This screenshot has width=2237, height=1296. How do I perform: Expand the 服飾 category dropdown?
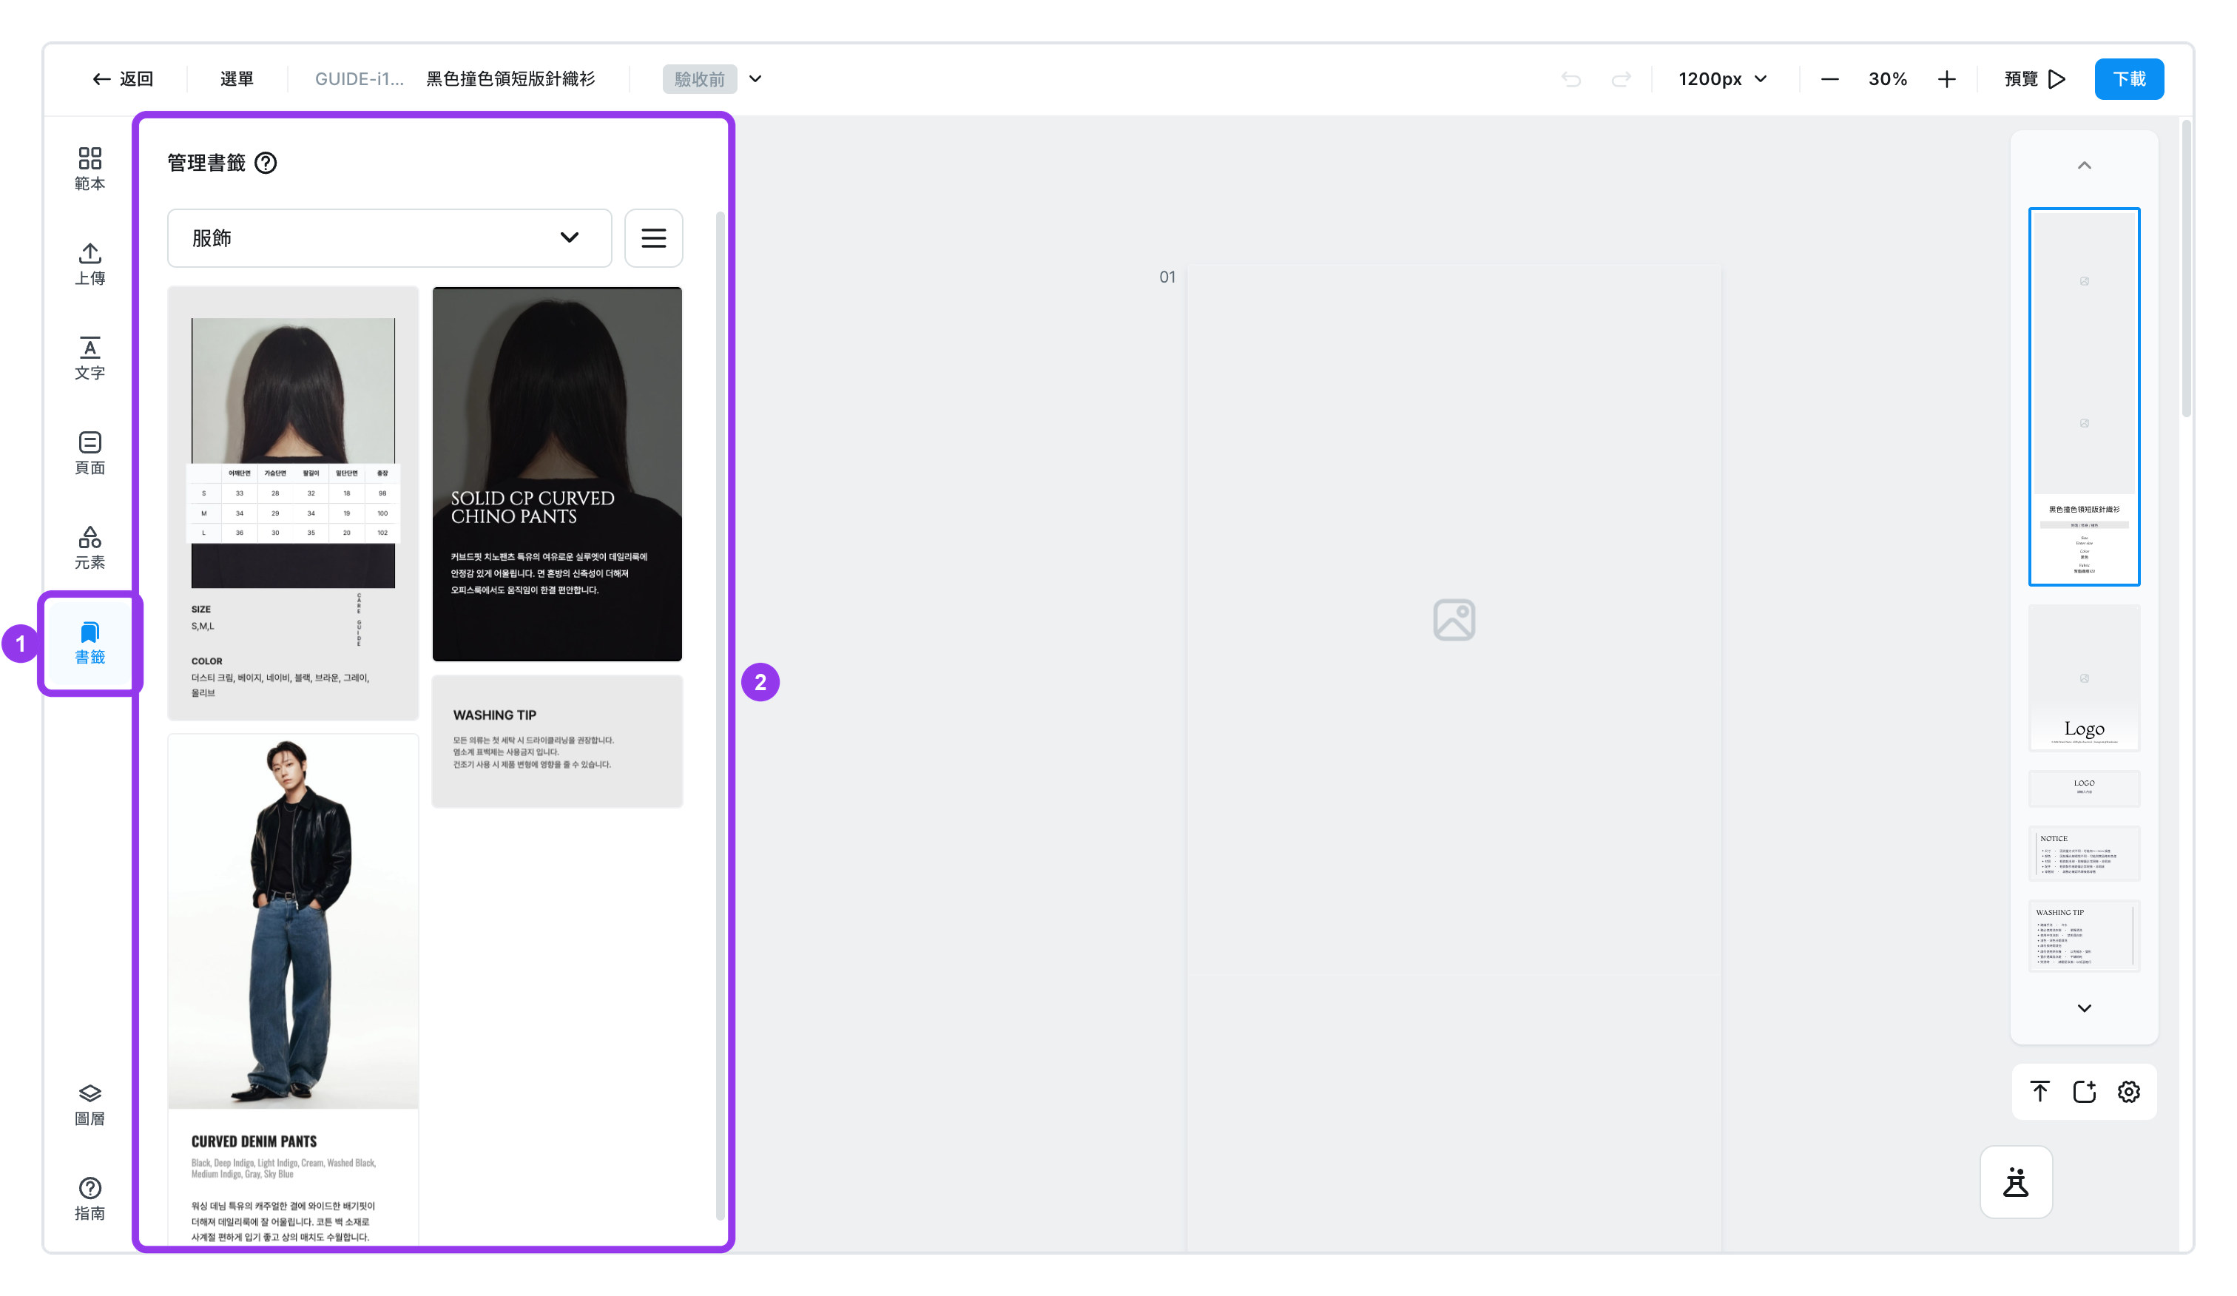[x=390, y=238]
